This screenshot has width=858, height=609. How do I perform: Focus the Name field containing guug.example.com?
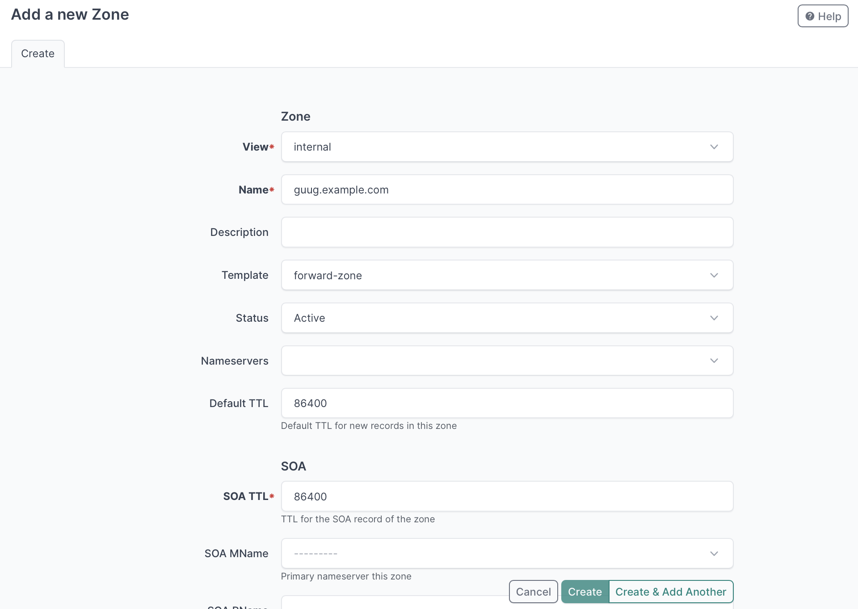point(507,190)
